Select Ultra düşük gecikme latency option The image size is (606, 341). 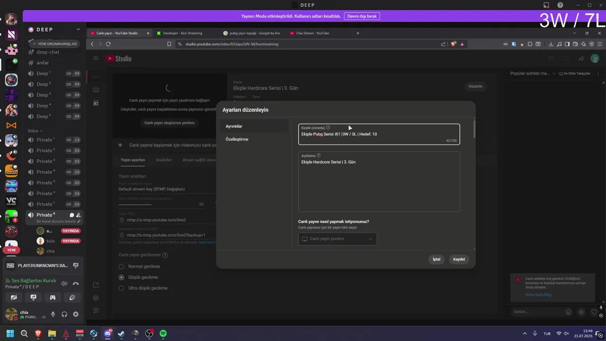pos(122,288)
